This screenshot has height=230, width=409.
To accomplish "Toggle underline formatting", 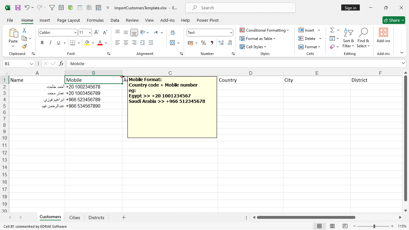I will 58,43.
